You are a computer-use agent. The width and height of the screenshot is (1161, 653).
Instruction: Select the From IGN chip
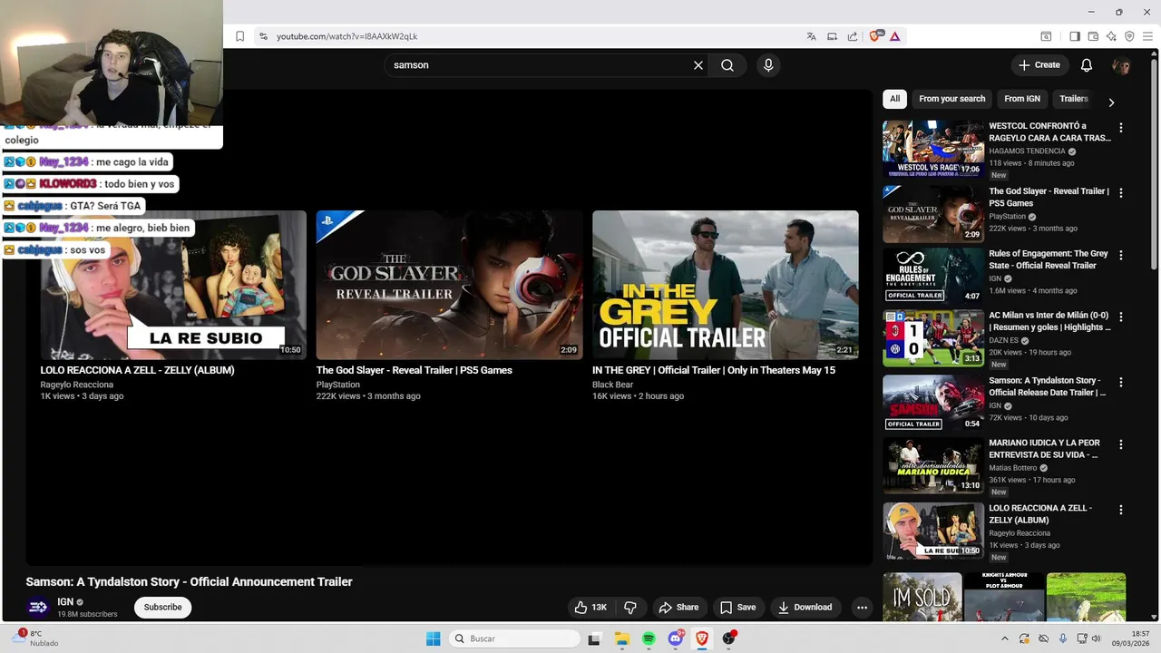[x=1022, y=99]
